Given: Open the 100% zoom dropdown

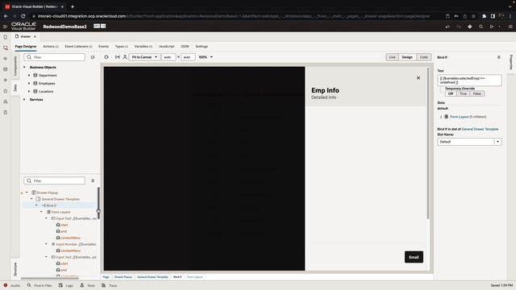Looking at the screenshot, I should coord(206,57).
